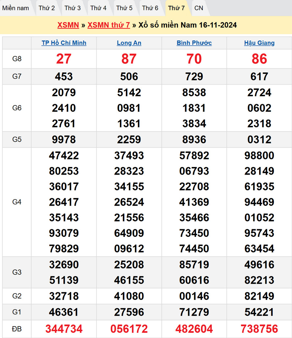292x338 pixels.
Task: Click the ĐB number 482604
Action: point(194,328)
